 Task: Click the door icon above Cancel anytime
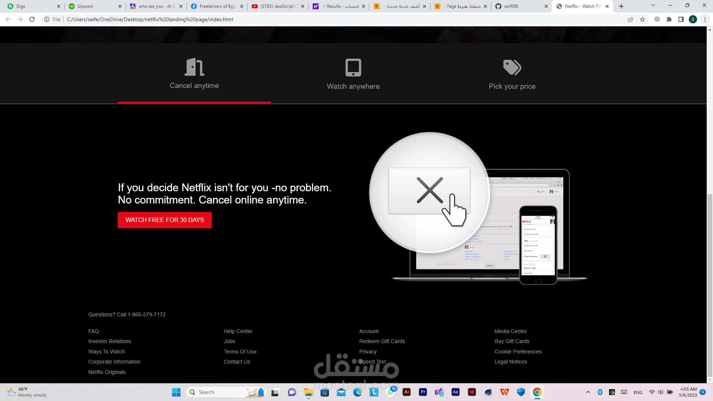click(194, 67)
